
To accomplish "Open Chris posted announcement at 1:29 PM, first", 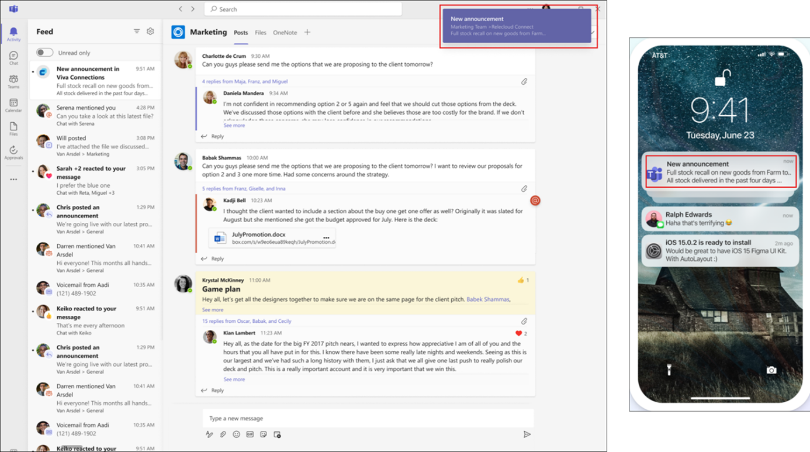I will 95,219.
